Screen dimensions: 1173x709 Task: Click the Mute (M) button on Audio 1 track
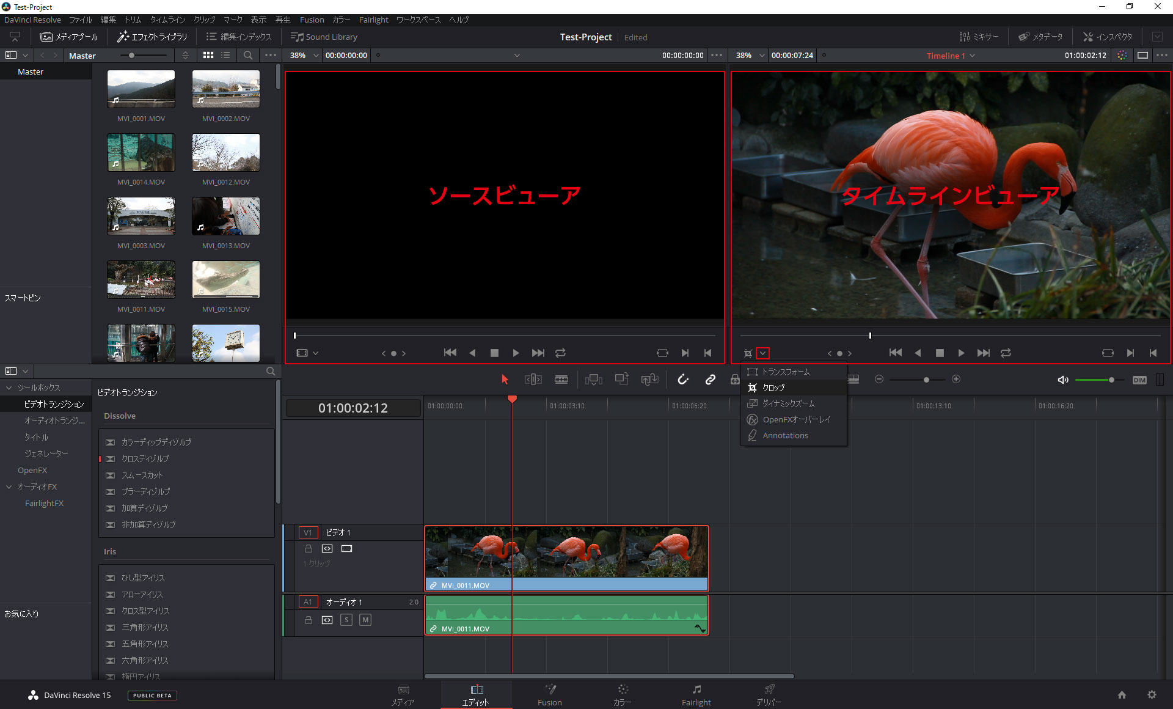pos(365,619)
